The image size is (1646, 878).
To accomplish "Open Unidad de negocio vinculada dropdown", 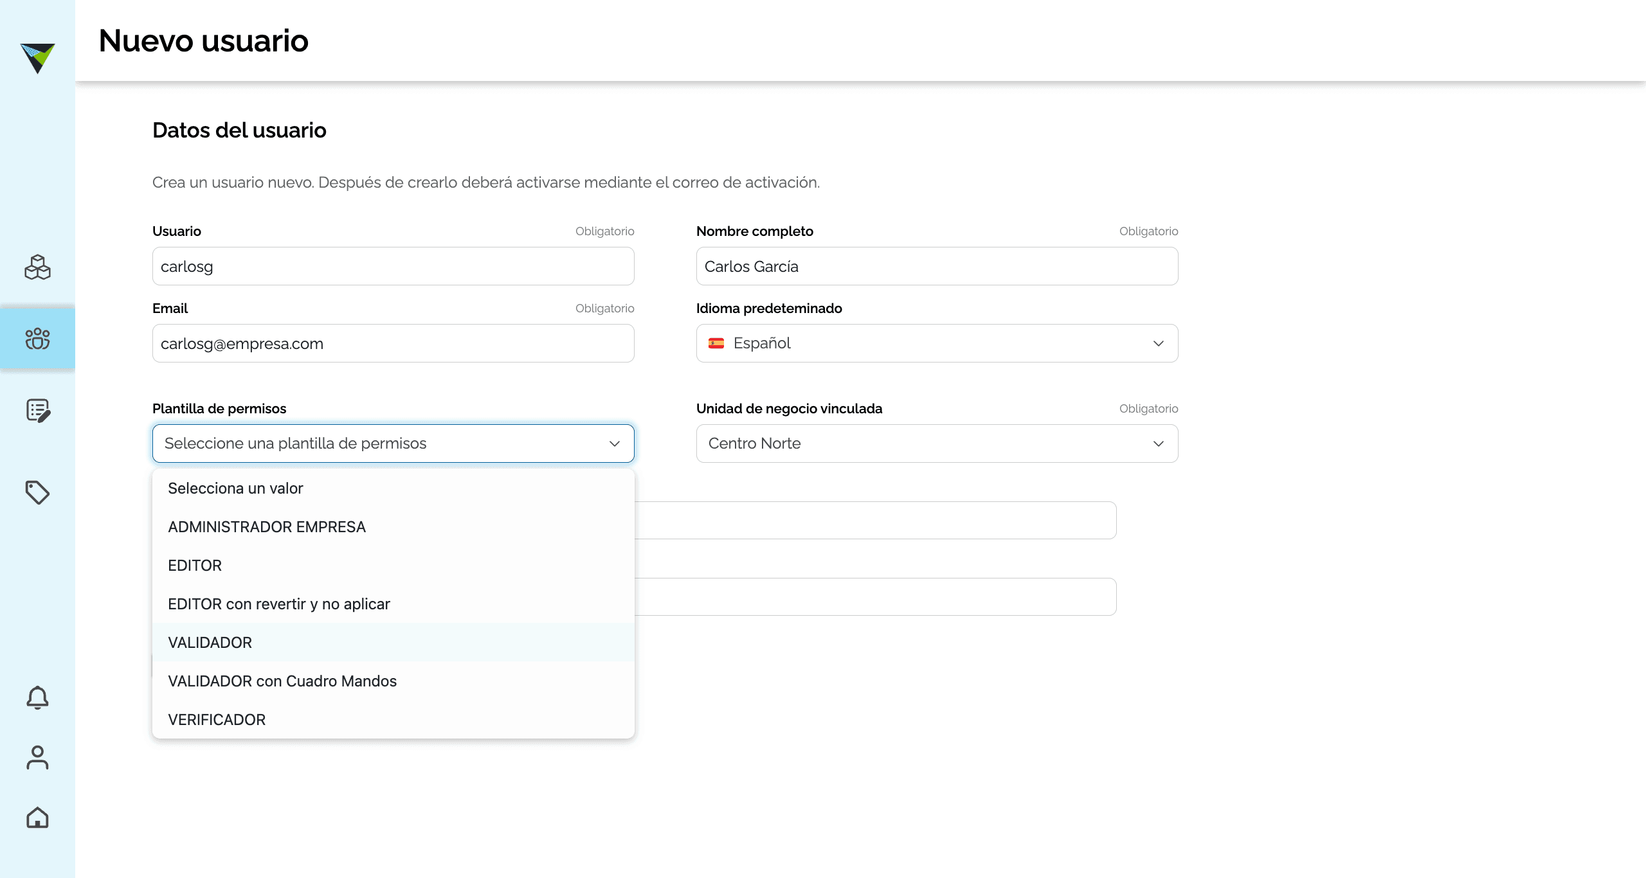I will pyautogui.click(x=937, y=443).
